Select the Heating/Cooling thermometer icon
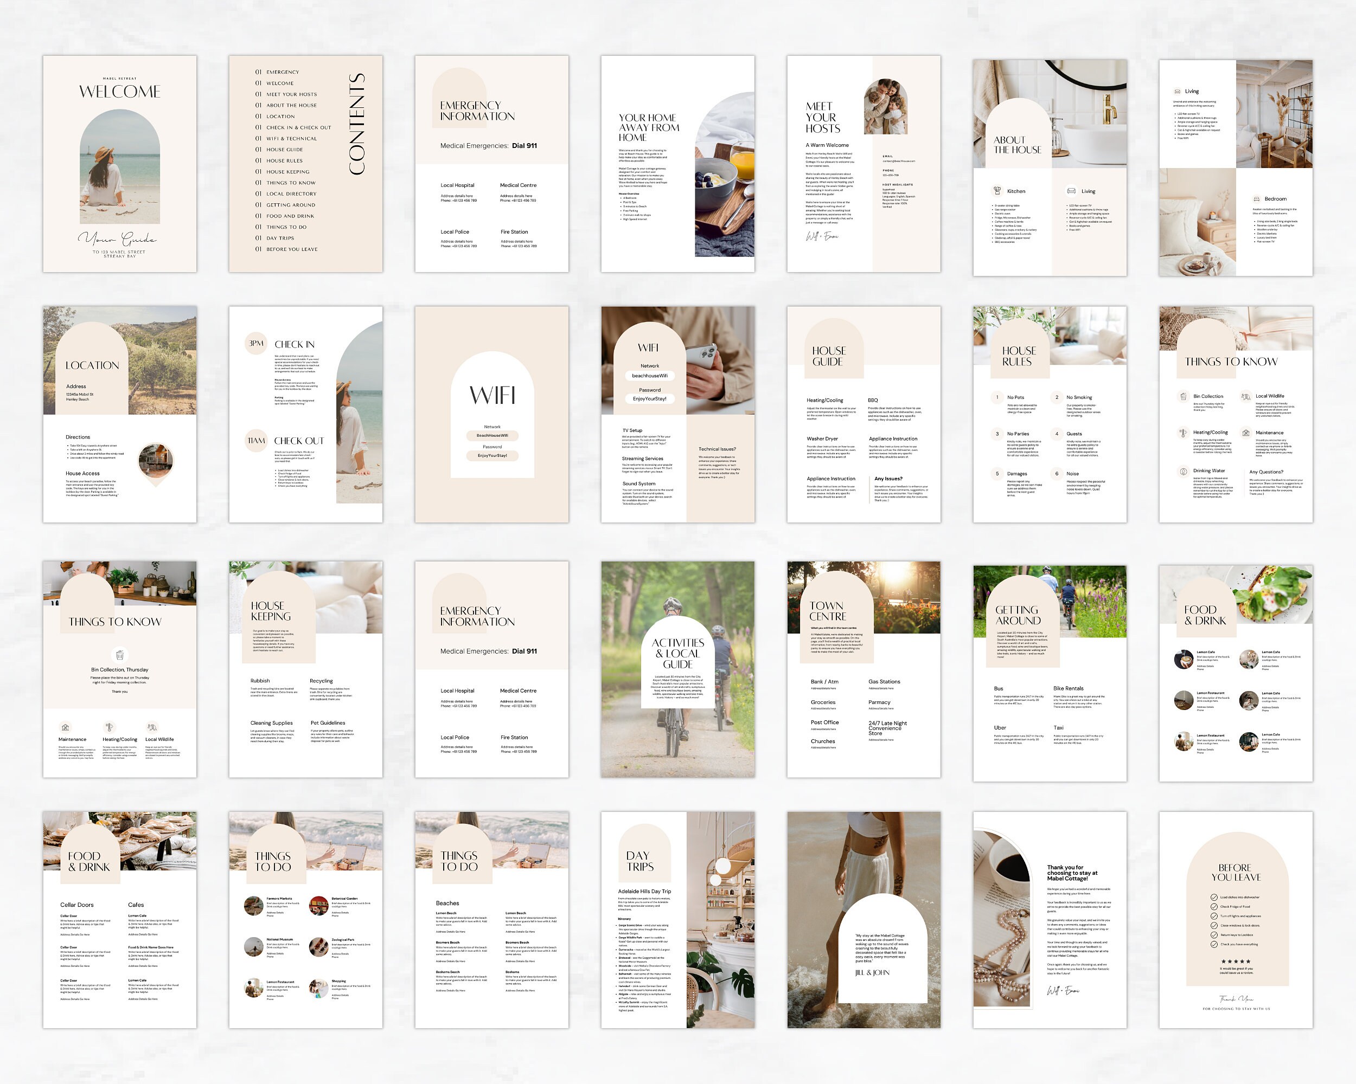Image resolution: width=1356 pixels, height=1084 pixels. 1183,433
